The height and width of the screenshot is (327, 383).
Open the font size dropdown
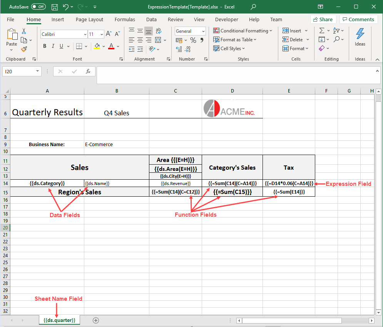[102, 34]
